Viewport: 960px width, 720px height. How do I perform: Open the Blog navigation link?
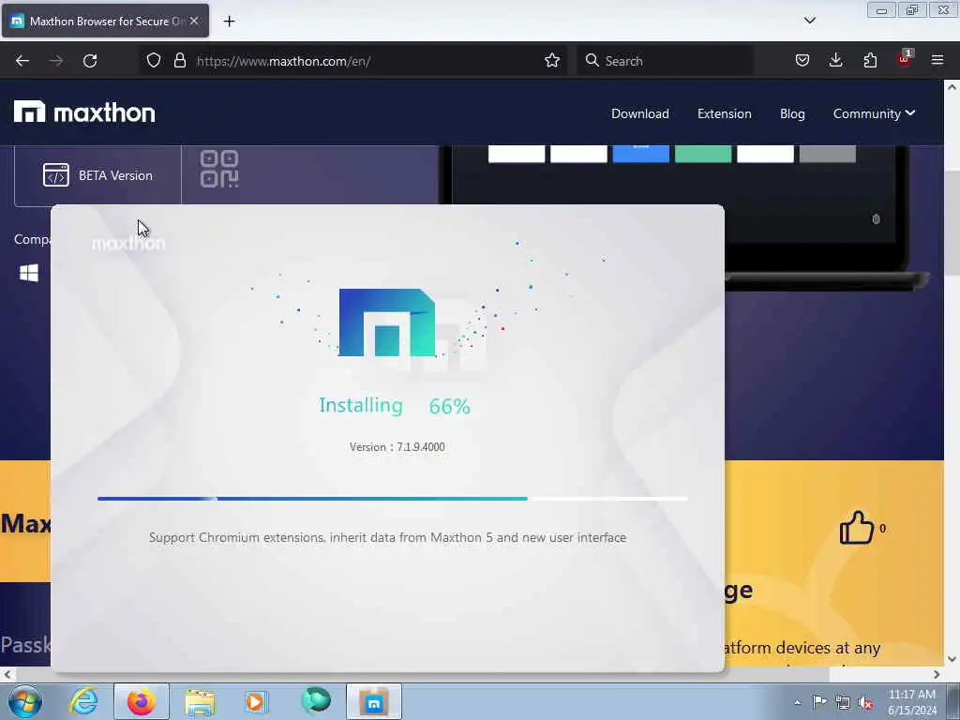point(792,113)
